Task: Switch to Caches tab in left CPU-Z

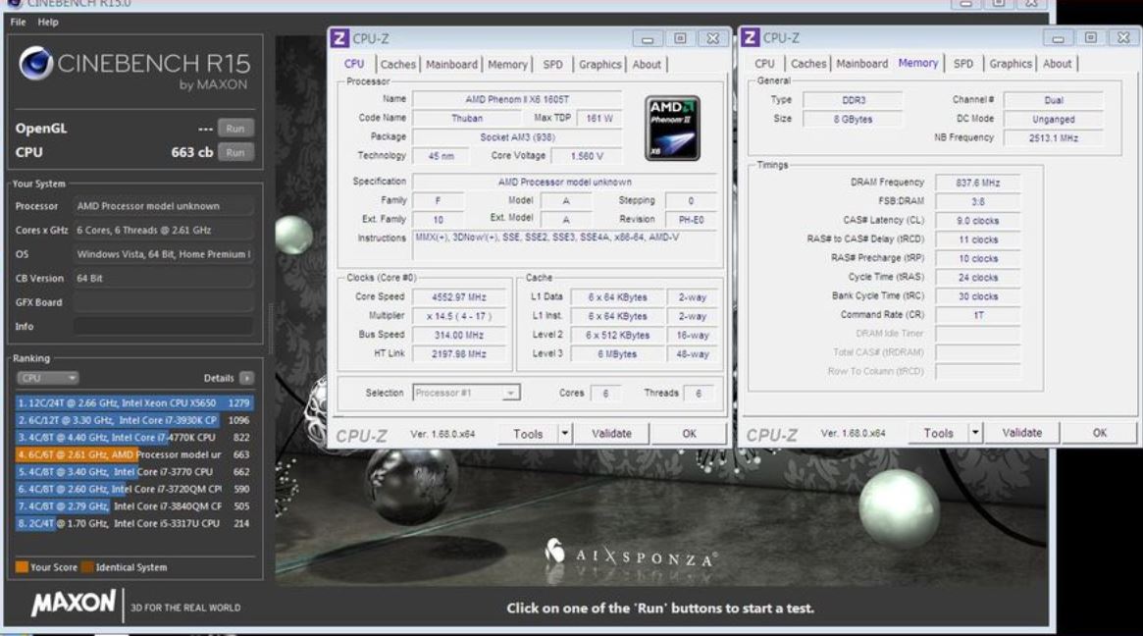Action: [398, 64]
